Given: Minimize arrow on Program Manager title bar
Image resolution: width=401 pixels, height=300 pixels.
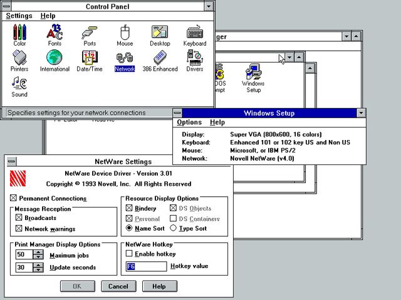Looking at the screenshot, I should (x=346, y=36).
